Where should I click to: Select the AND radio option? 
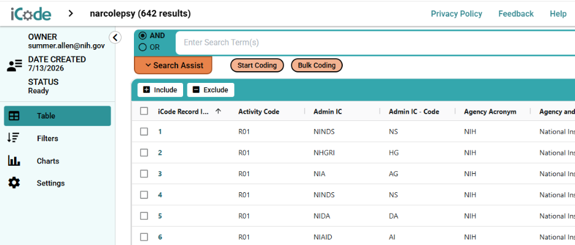[143, 36]
